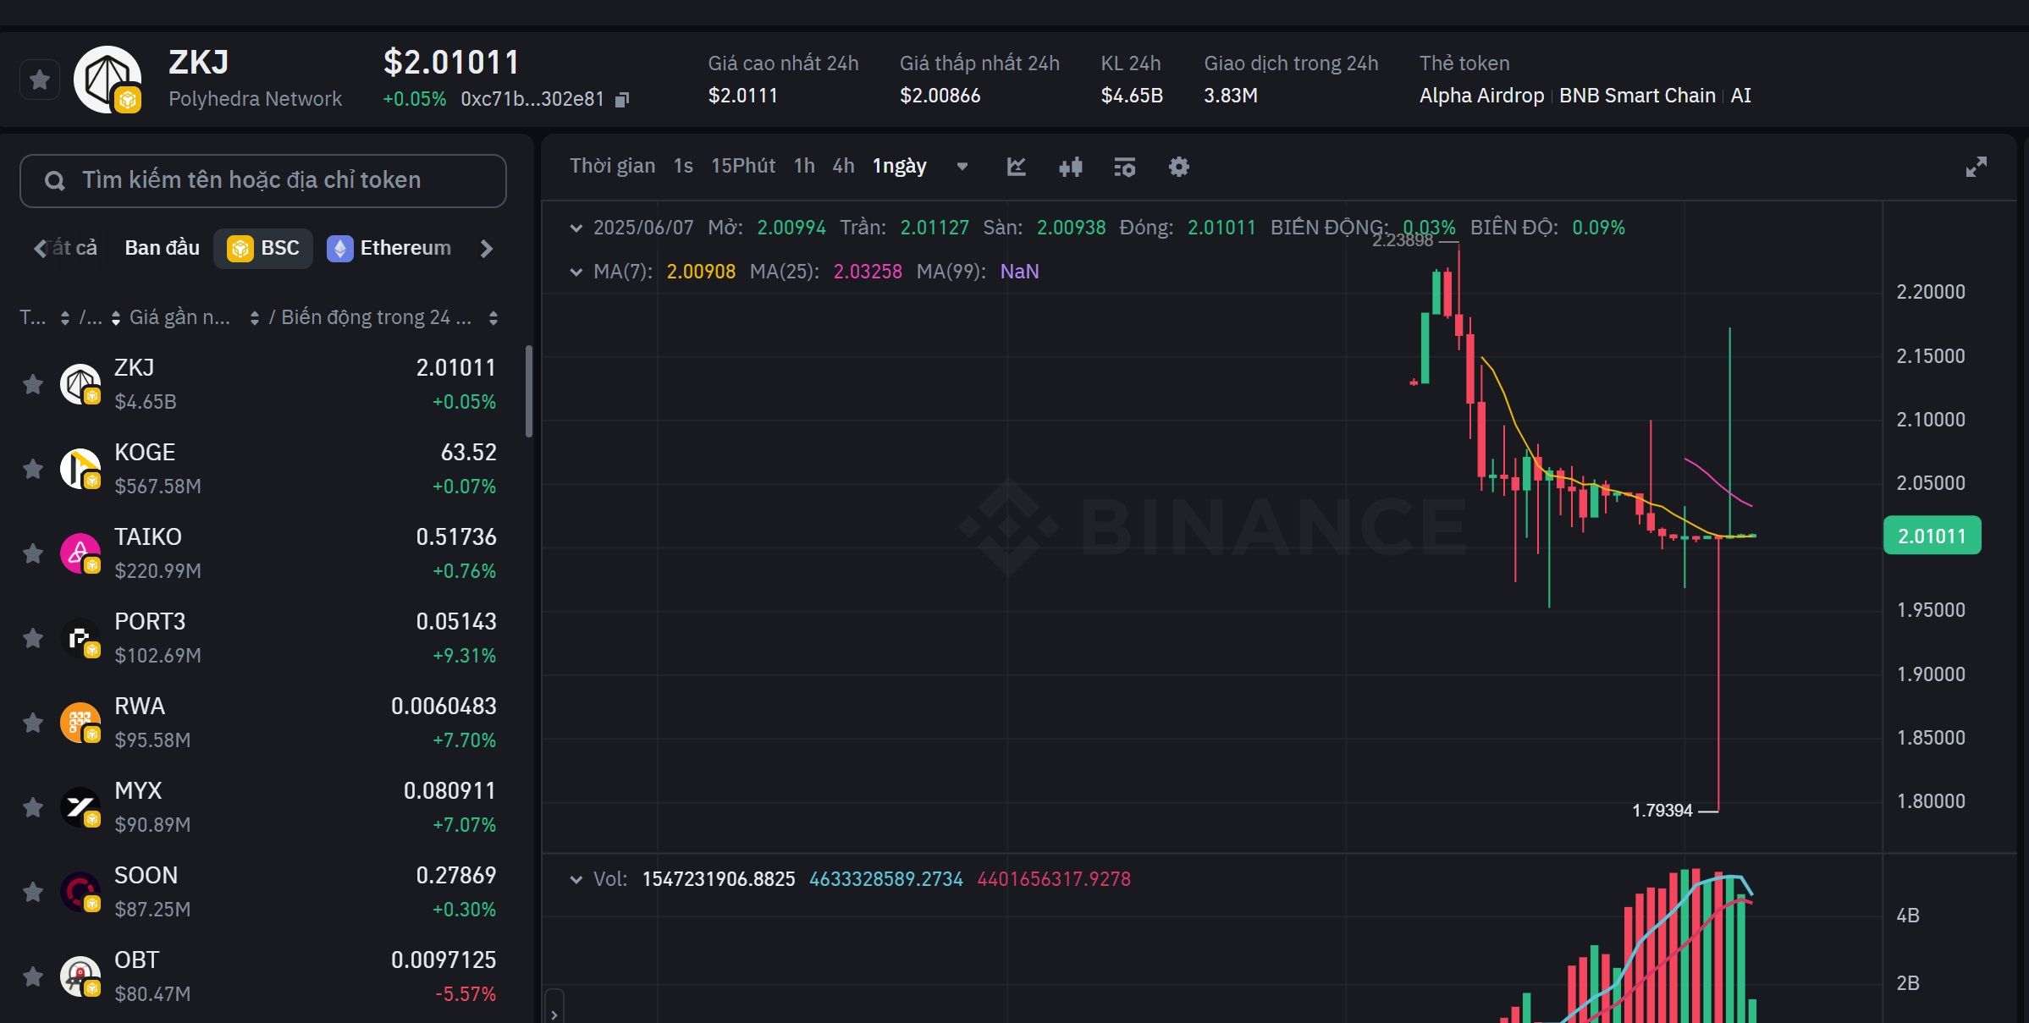The image size is (2029, 1023).
Task: Open chart settings gear icon
Action: [x=1179, y=167]
